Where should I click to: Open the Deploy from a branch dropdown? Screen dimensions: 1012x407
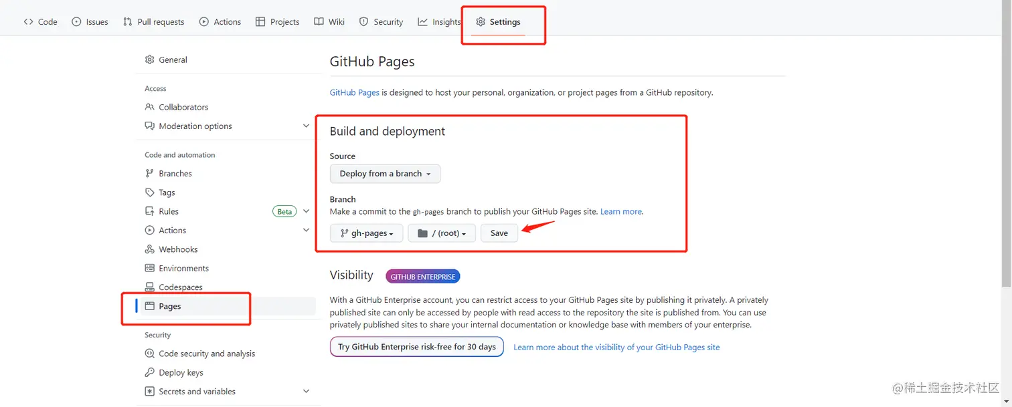tap(385, 174)
